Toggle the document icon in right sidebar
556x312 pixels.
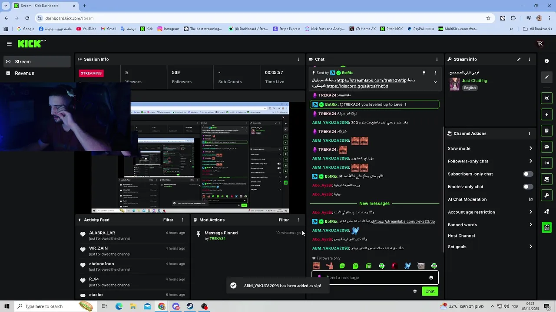click(547, 130)
